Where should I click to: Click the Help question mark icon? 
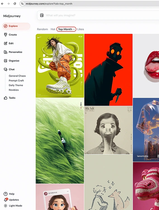pyautogui.click(x=6, y=194)
